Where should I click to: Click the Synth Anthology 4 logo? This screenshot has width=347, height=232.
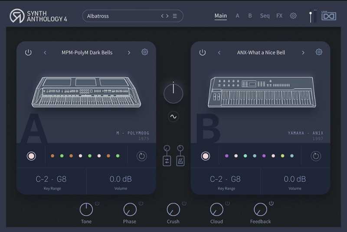38,16
